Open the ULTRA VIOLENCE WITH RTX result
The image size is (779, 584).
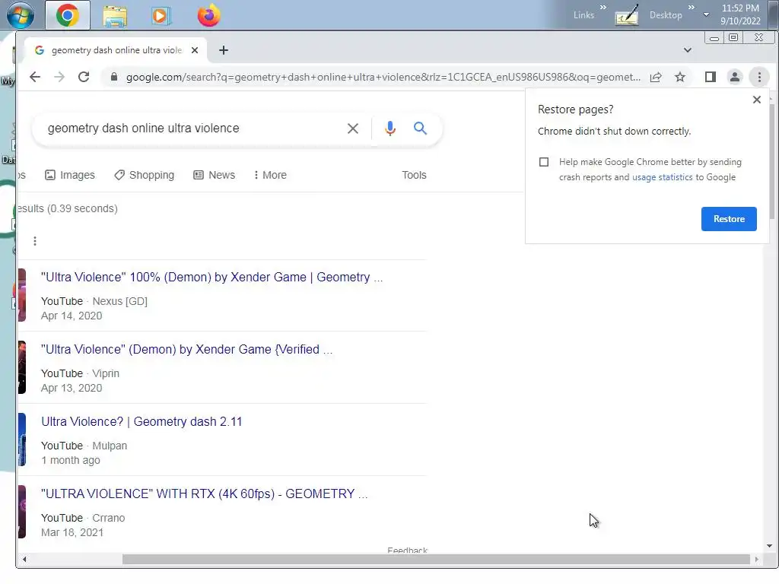pyautogui.click(x=204, y=494)
